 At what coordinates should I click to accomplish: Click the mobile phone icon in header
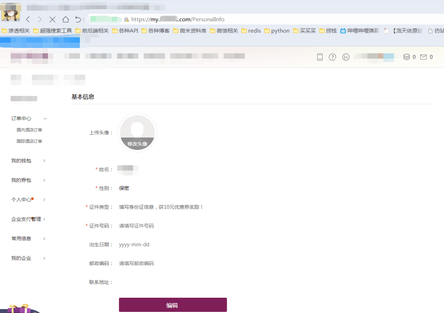pyautogui.click(x=320, y=57)
